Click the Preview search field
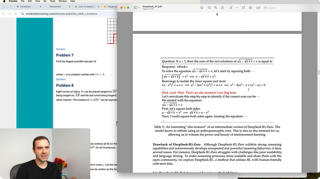Image resolution: width=320 pixels, height=179 pixels. click(x=277, y=8)
